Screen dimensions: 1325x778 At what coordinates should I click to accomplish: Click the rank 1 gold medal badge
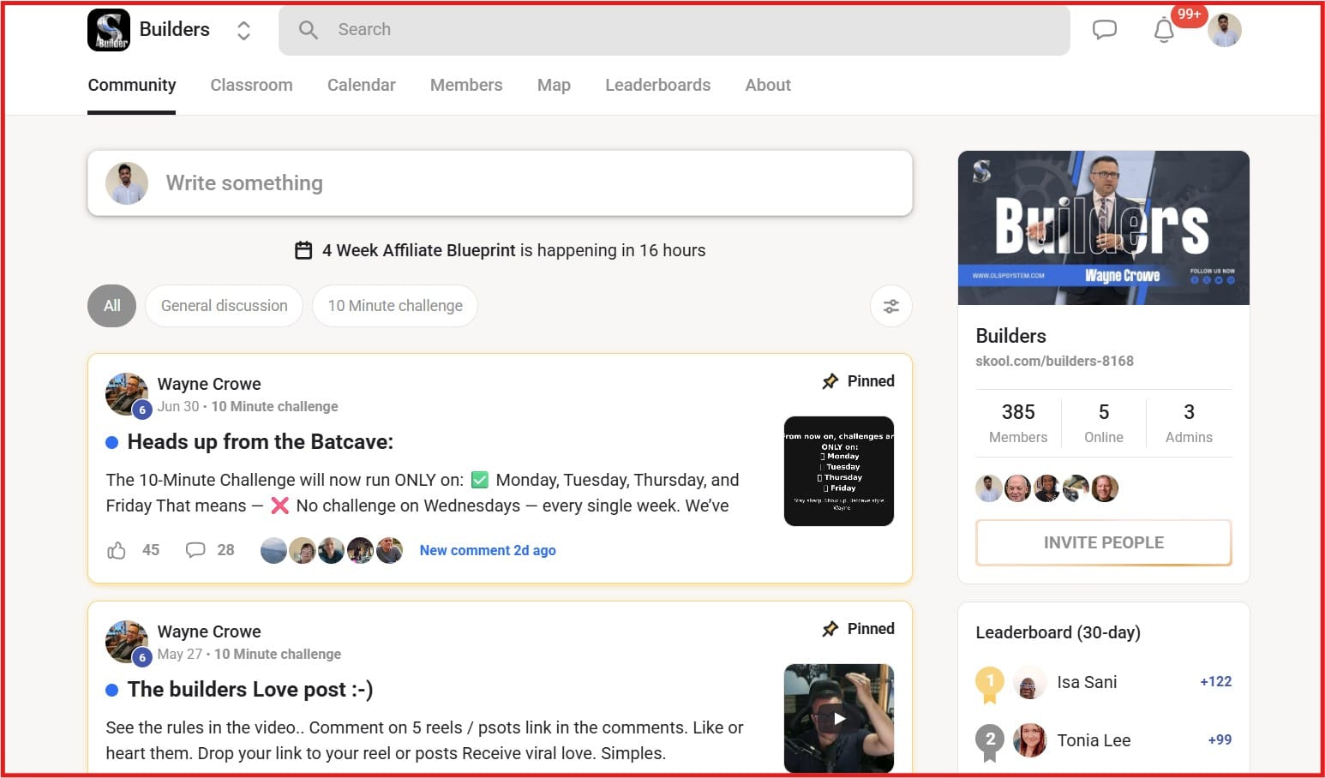(990, 685)
